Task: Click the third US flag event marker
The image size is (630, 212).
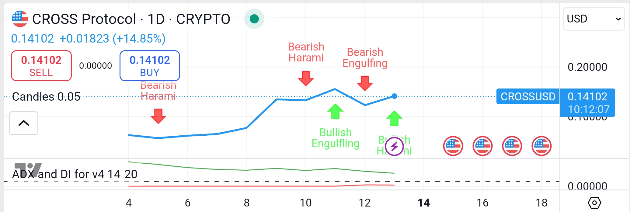Action: coord(512,146)
